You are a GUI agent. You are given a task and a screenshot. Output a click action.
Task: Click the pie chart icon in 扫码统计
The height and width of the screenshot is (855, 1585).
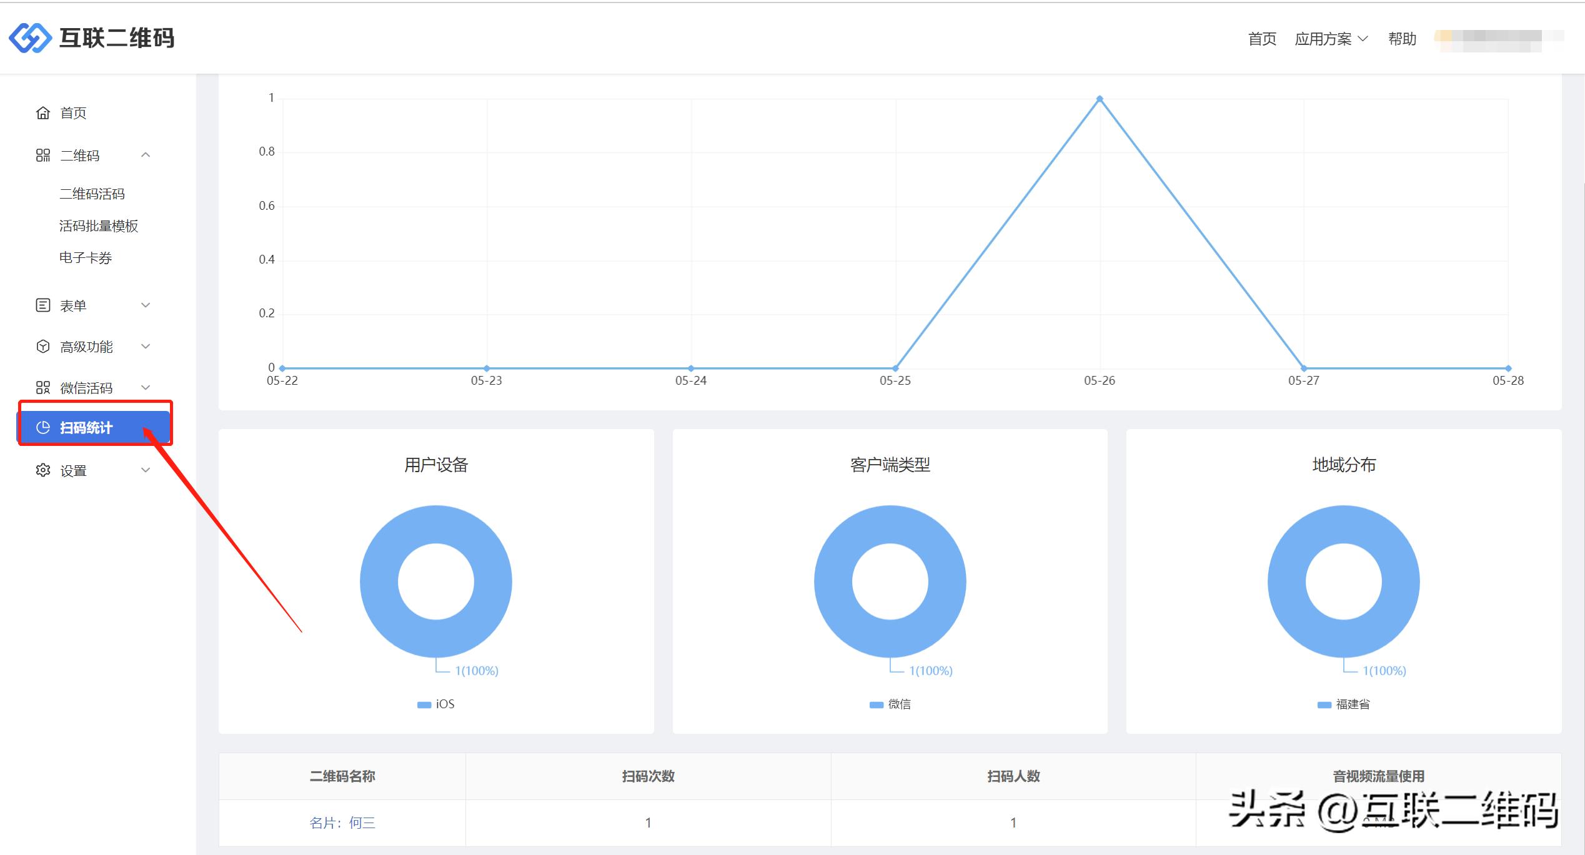(43, 428)
